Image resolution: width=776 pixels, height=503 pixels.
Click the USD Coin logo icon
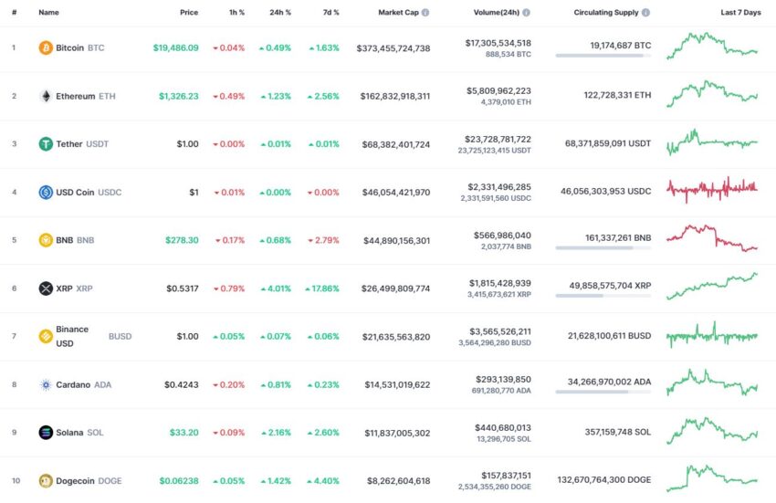tap(46, 193)
